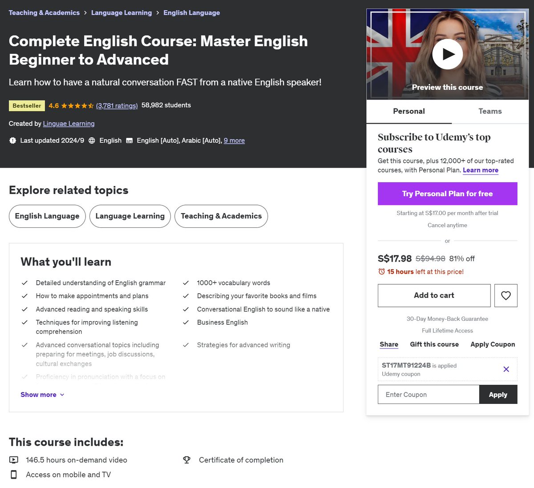Open the Share option
Viewport: 534px width, 488px height.
tap(389, 344)
